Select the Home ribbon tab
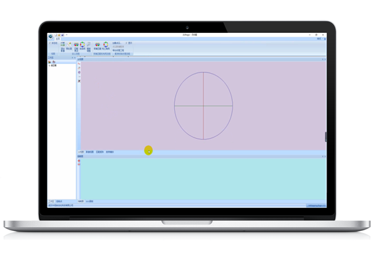Viewport: 374px width, 258px height. [58, 39]
